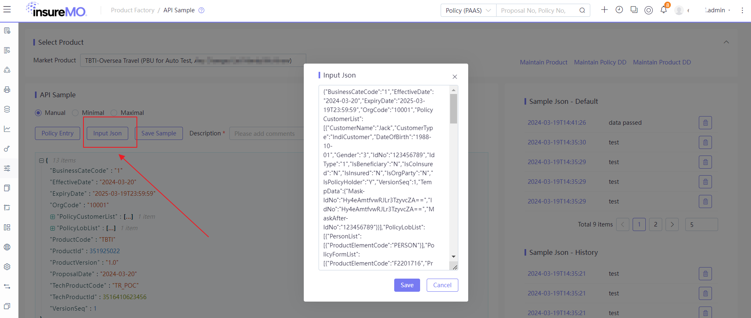Open help icon next to API Sample

click(x=201, y=10)
